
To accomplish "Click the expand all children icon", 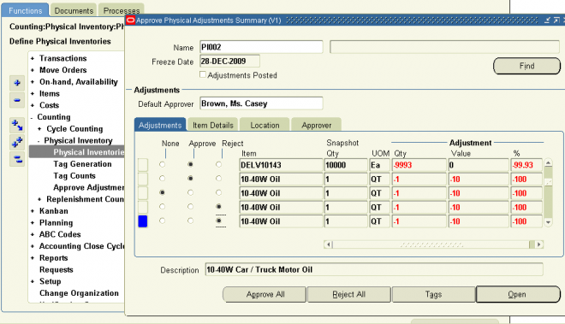I will 17,125.
